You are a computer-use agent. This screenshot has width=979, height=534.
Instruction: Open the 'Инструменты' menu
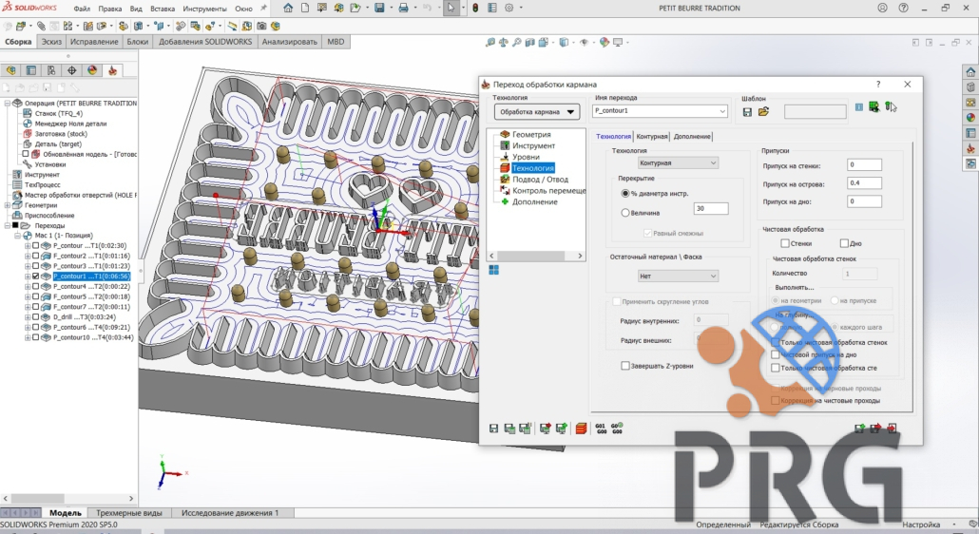click(x=204, y=9)
